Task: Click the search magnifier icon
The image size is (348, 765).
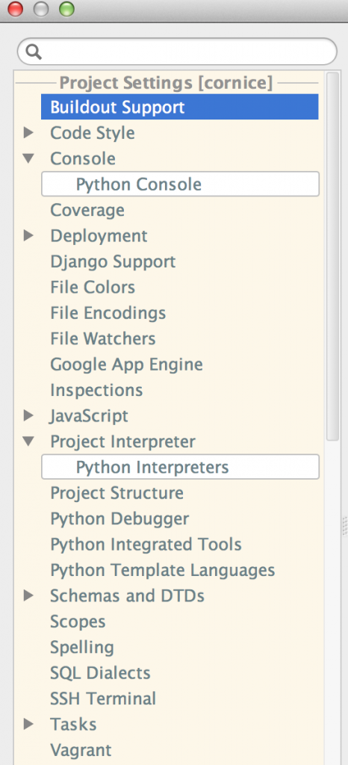Action: [x=34, y=52]
